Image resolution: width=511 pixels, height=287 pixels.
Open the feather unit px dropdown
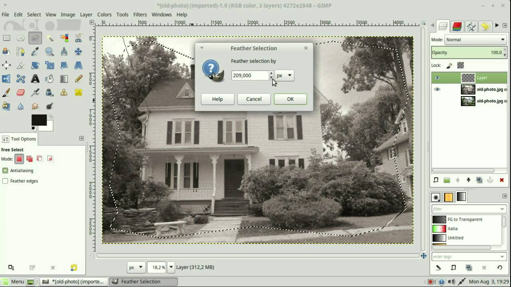(x=284, y=75)
